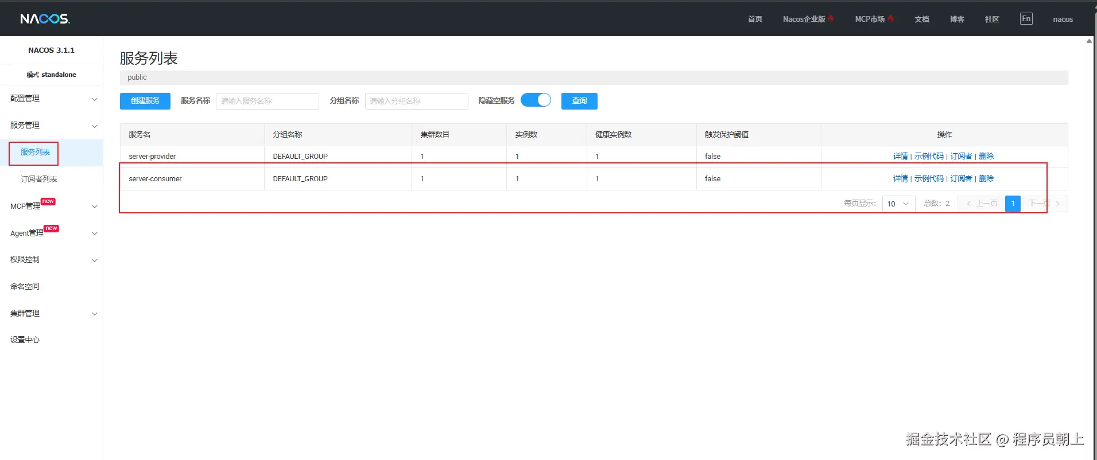Screen dimensions: 1097x460
Task: Click false threshold value for server-consumer
Action: pos(712,179)
